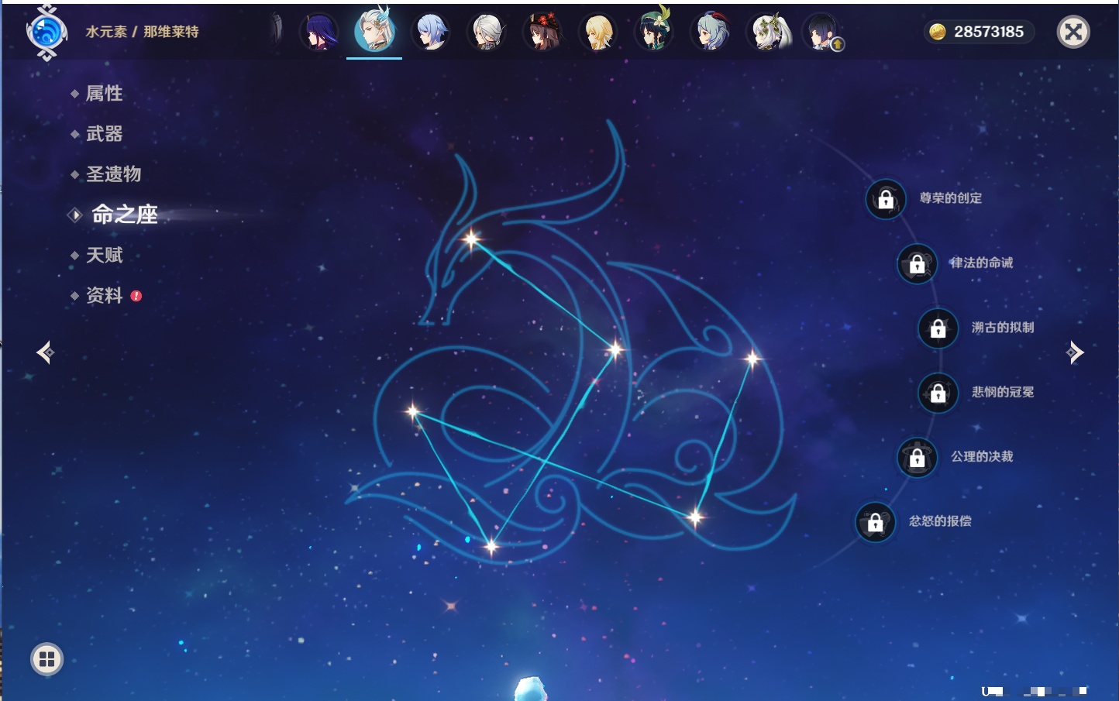Go to next character with right arrow

[x=1075, y=352]
